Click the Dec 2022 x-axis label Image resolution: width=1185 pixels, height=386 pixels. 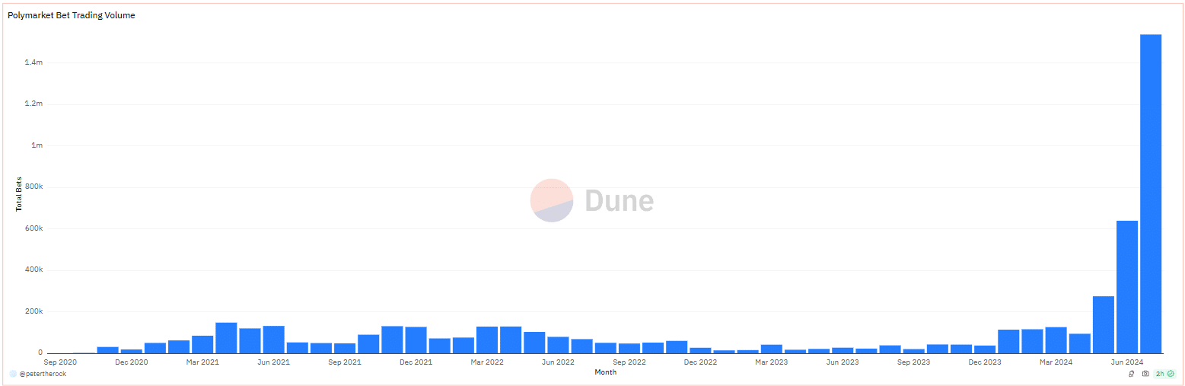click(x=700, y=362)
